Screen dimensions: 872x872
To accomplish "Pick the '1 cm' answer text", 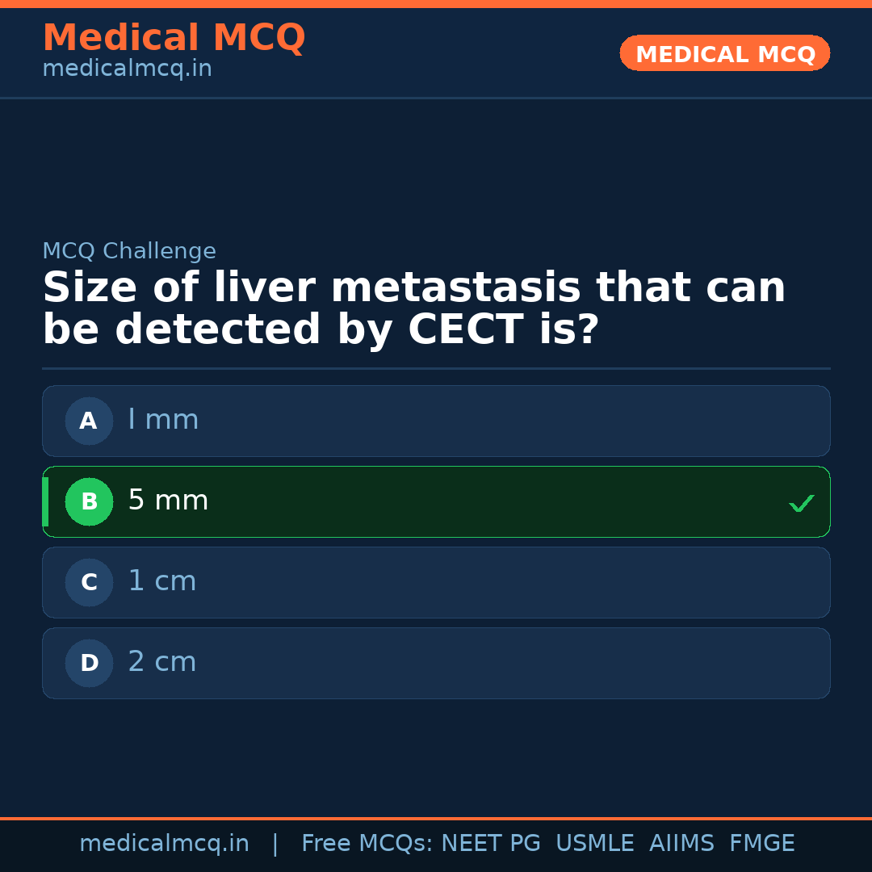I will click(162, 581).
